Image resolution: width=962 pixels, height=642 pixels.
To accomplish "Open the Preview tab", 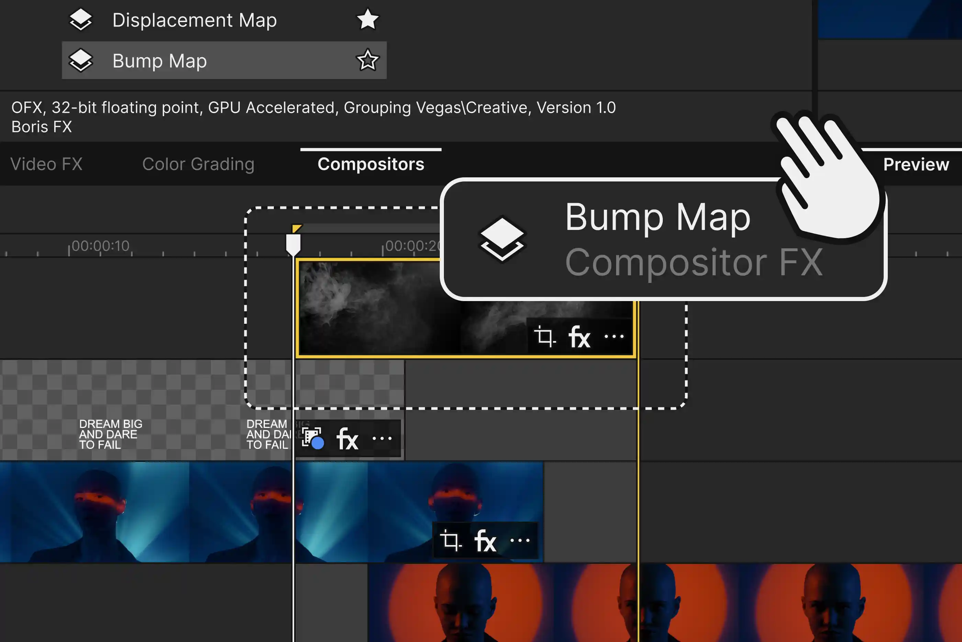I will click(916, 165).
